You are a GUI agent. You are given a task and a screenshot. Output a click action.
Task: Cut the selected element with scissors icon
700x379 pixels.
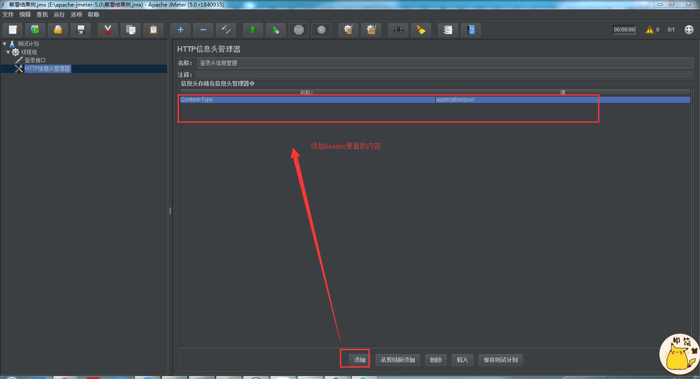(108, 30)
